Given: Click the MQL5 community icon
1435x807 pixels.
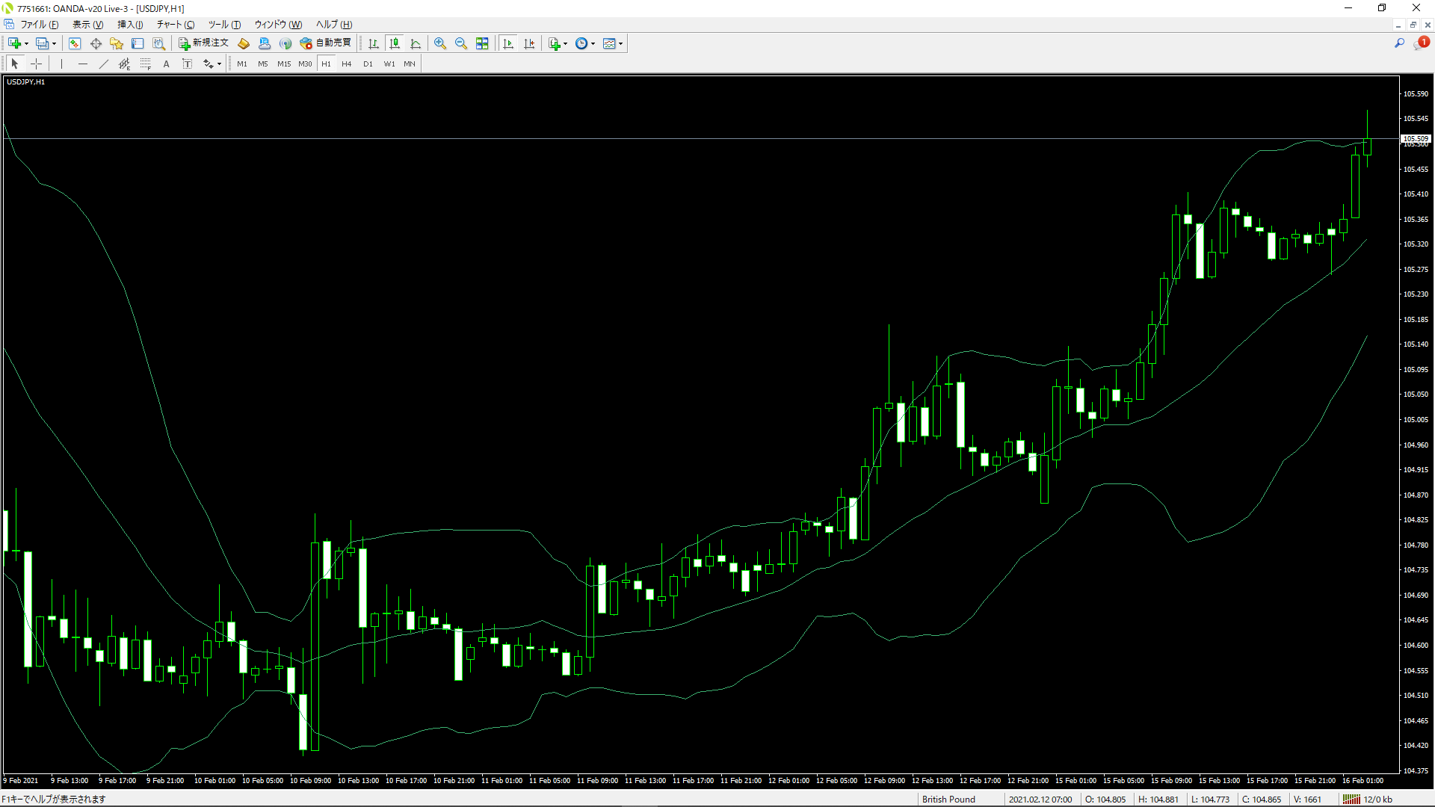Looking at the screenshot, I should (265, 43).
